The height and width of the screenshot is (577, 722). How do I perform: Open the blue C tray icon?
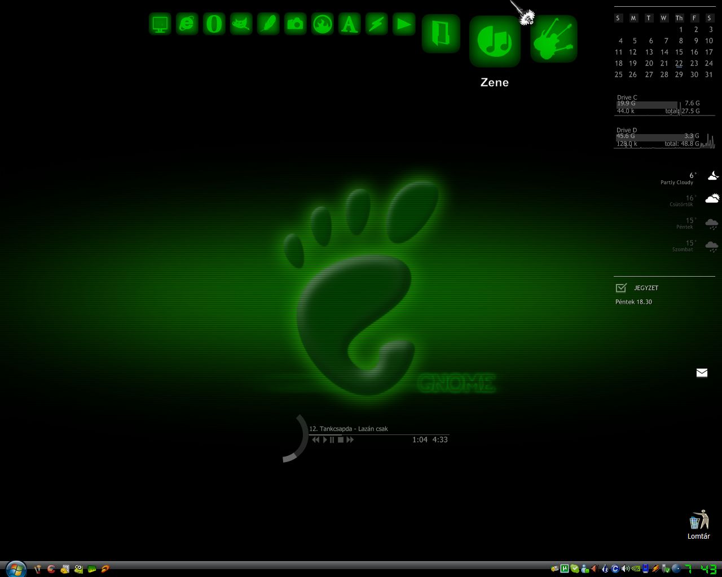[615, 569]
